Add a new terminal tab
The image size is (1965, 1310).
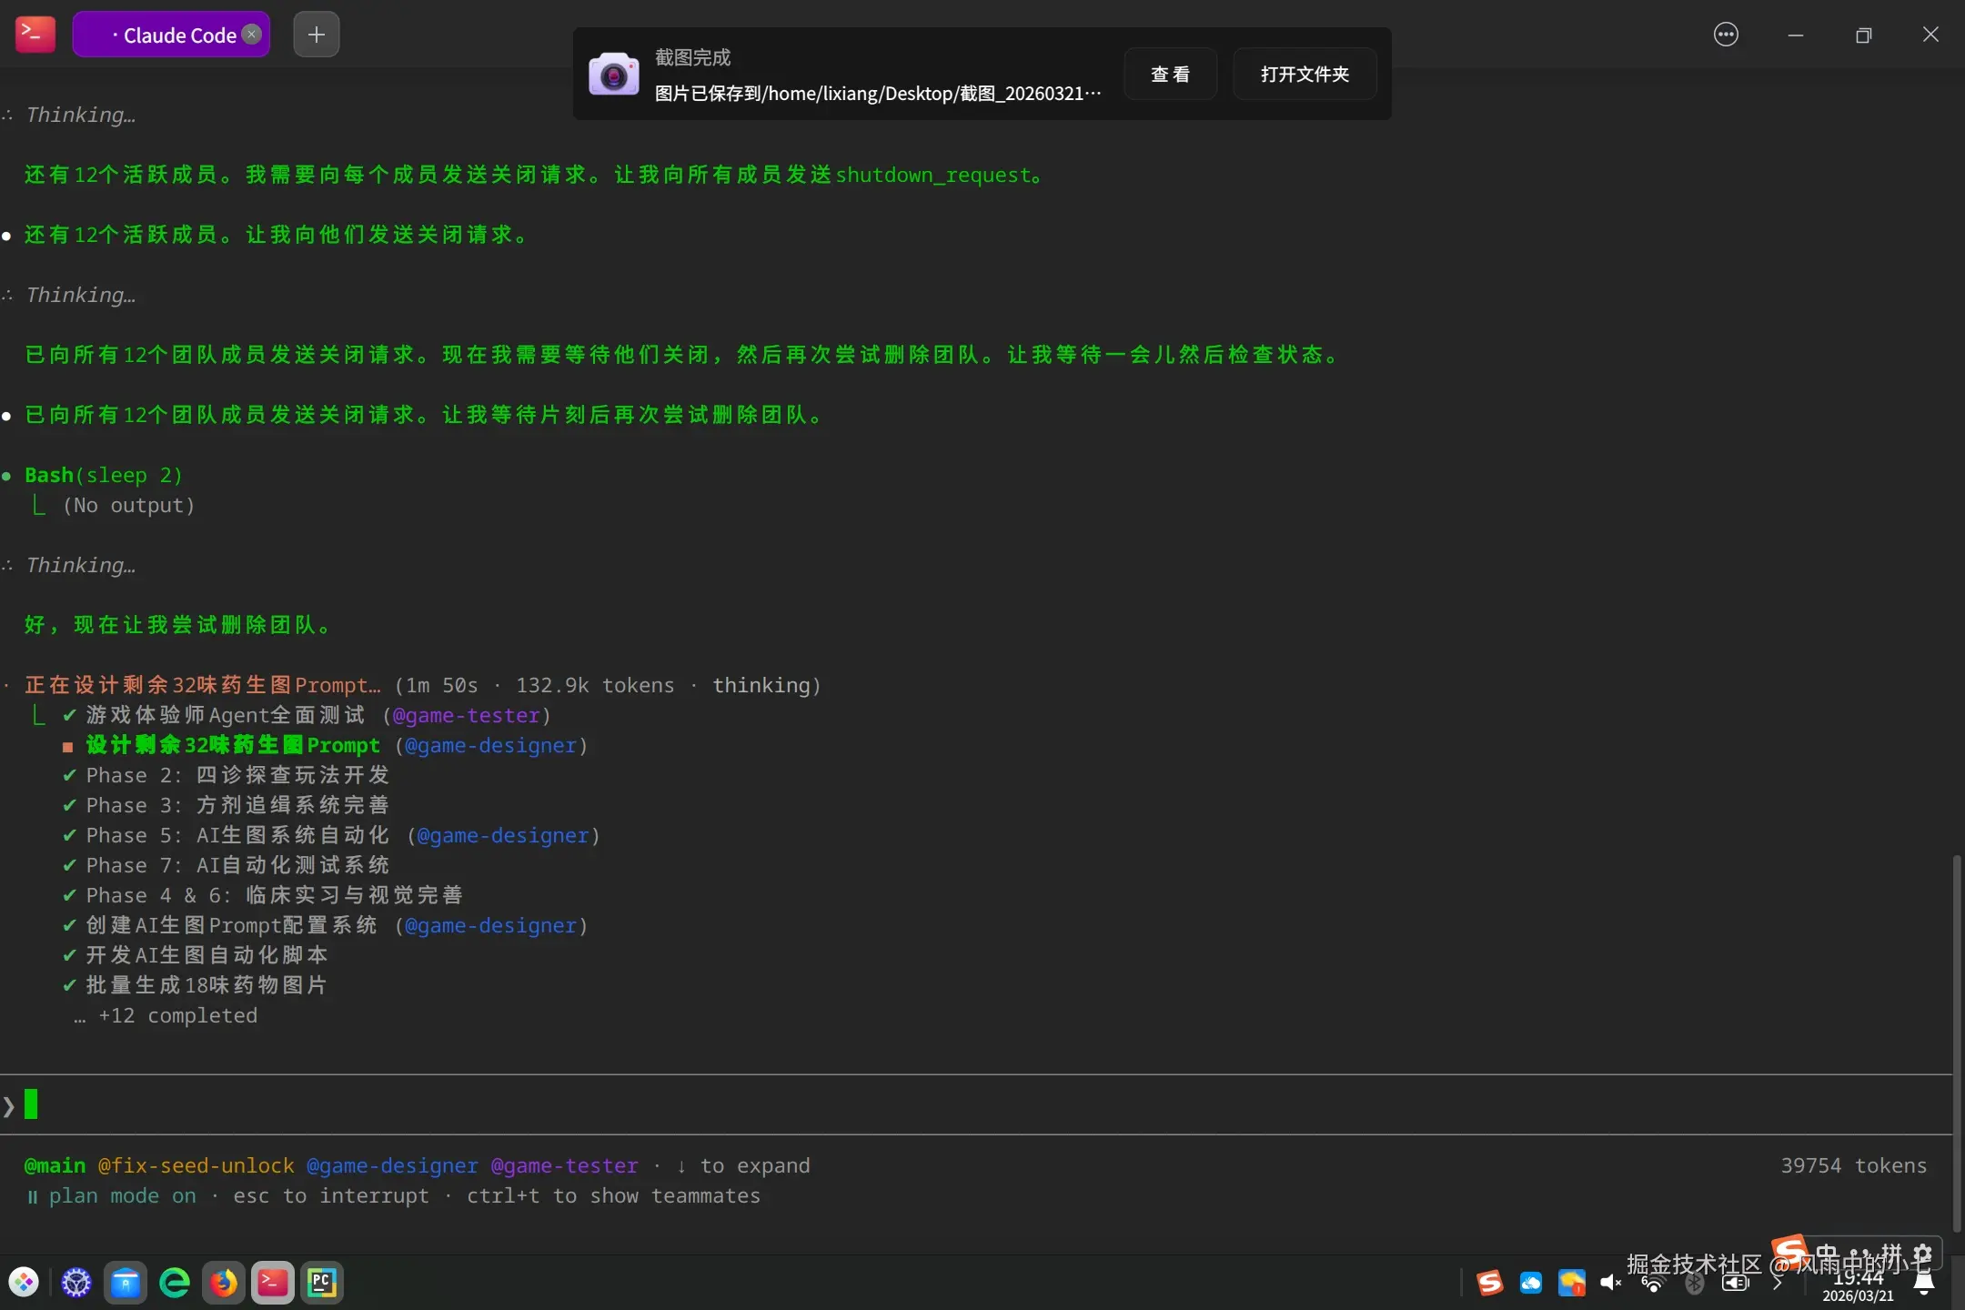[316, 35]
